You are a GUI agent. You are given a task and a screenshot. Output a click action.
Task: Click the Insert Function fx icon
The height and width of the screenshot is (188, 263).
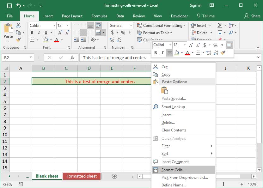(72, 58)
